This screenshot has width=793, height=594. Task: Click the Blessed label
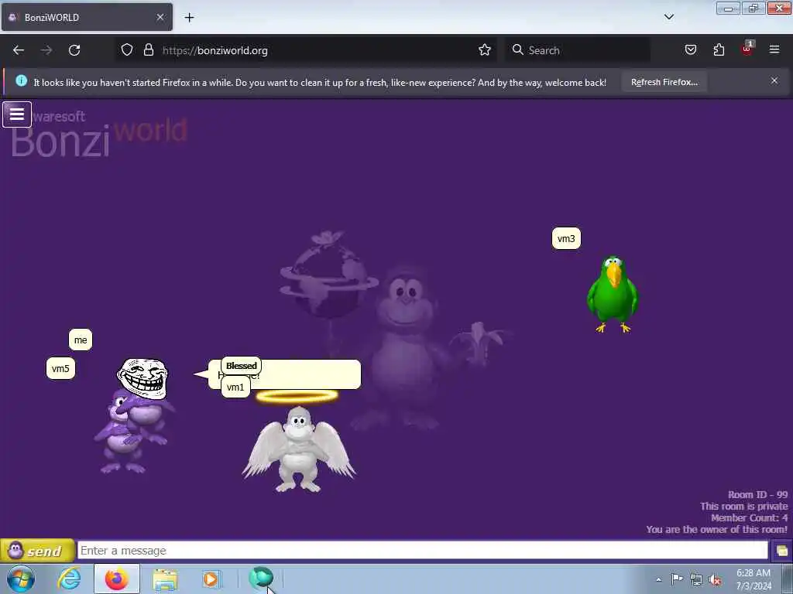(x=242, y=366)
